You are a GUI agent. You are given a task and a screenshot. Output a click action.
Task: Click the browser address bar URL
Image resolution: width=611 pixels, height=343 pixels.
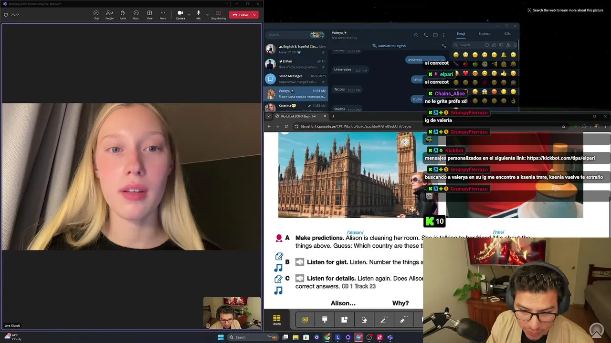pyautogui.click(x=356, y=126)
